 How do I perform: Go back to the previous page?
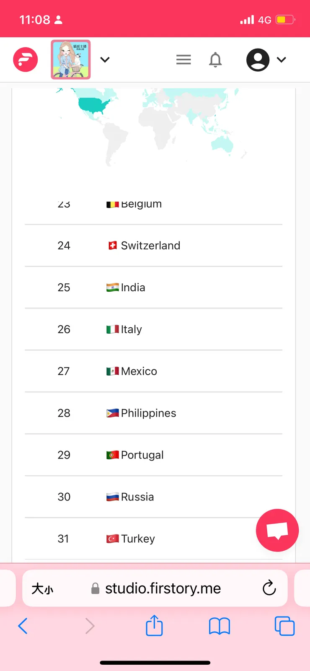tap(23, 626)
